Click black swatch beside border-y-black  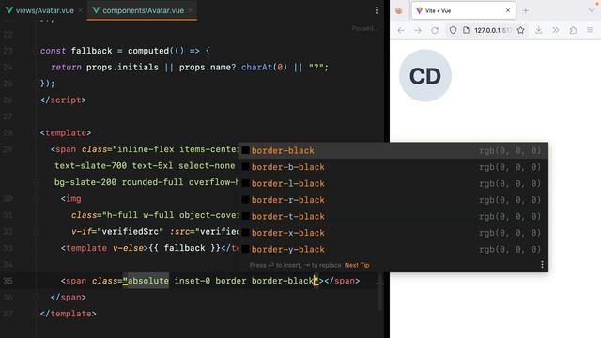click(x=245, y=250)
